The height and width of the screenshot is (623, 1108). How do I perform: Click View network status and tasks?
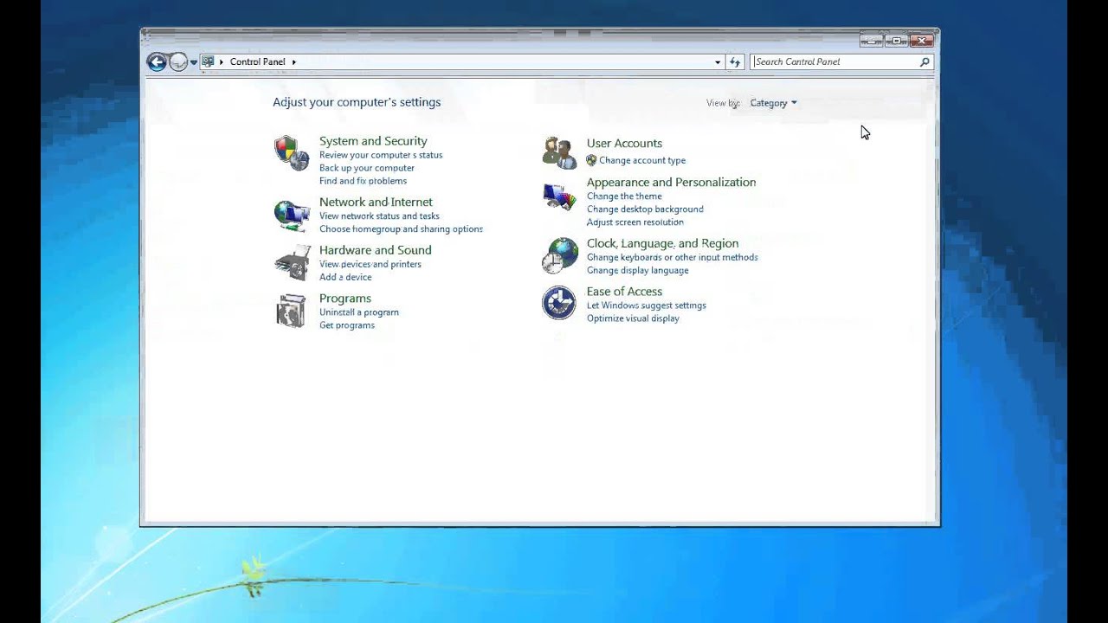379,216
